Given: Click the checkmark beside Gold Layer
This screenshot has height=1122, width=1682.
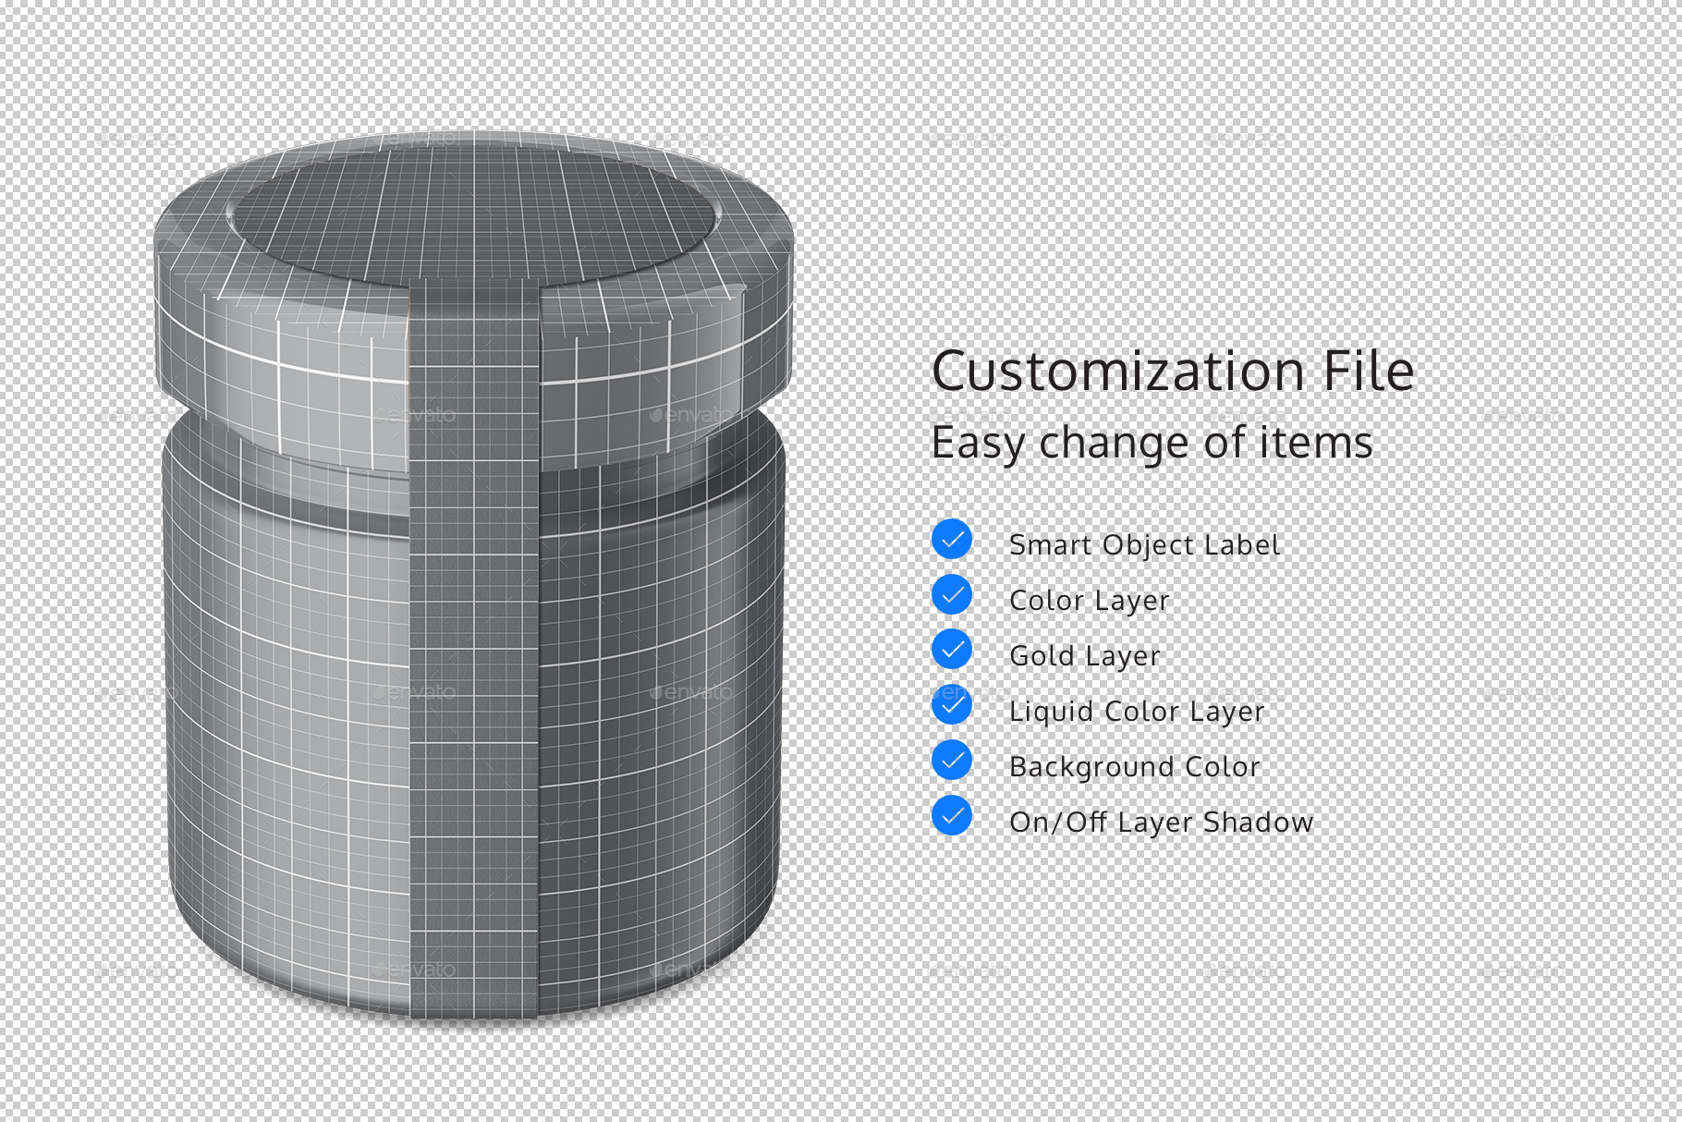Looking at the screenshot, I should (x=952, y=650).
